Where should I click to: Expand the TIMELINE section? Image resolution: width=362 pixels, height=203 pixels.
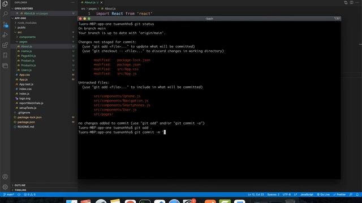point(20,190)
